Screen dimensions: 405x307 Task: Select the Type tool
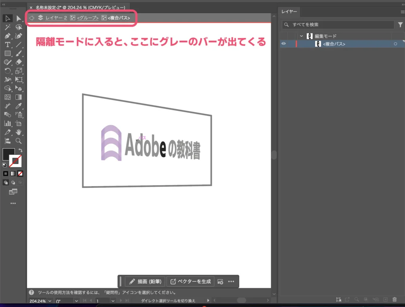tap(8, 45)
